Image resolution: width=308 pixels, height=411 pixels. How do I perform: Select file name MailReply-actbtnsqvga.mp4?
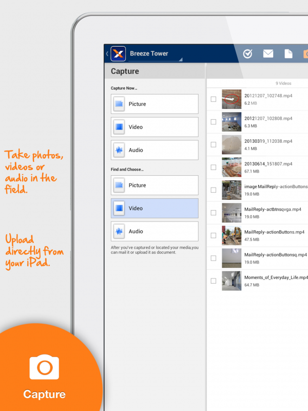coord(273,209)
